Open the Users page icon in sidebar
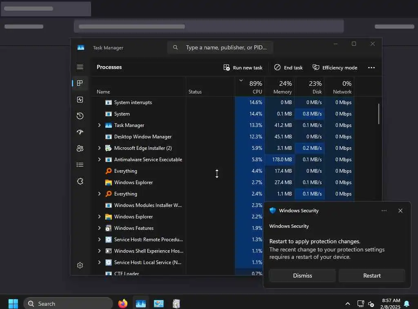 pos(80,149)
